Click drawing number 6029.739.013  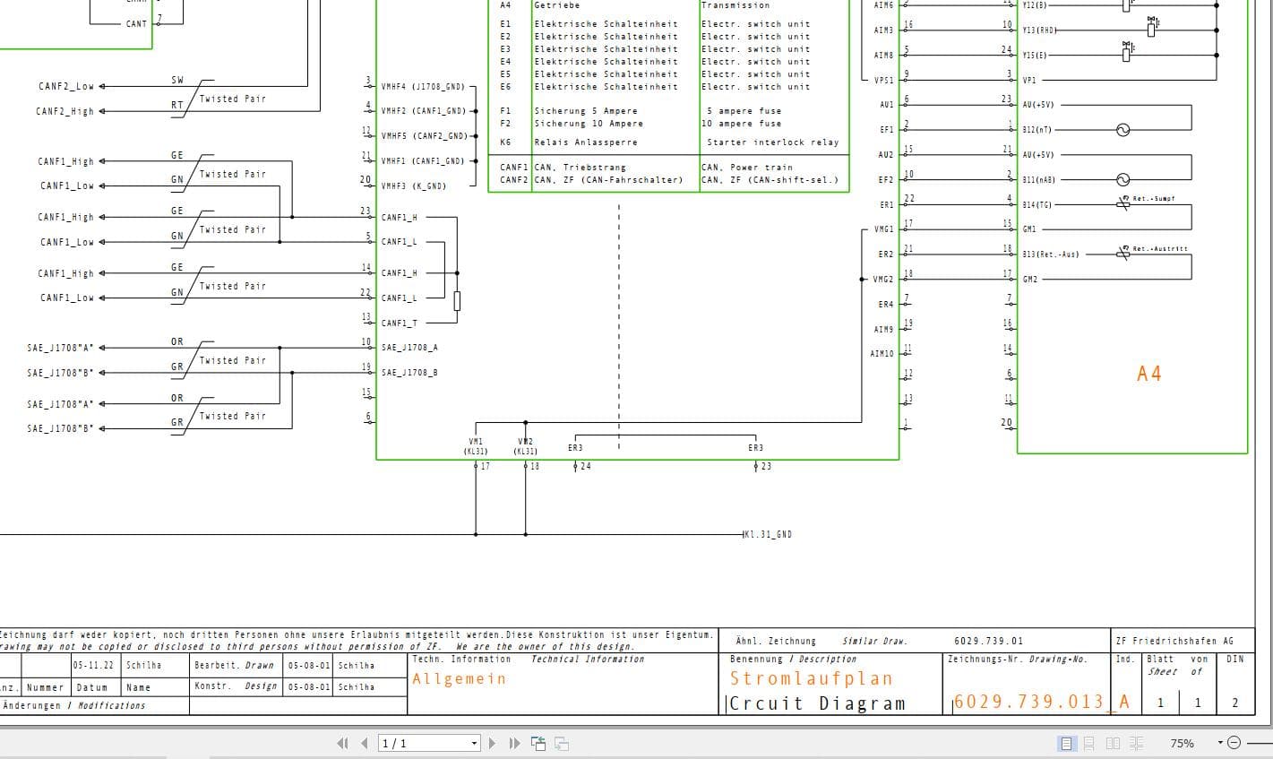1028,702
